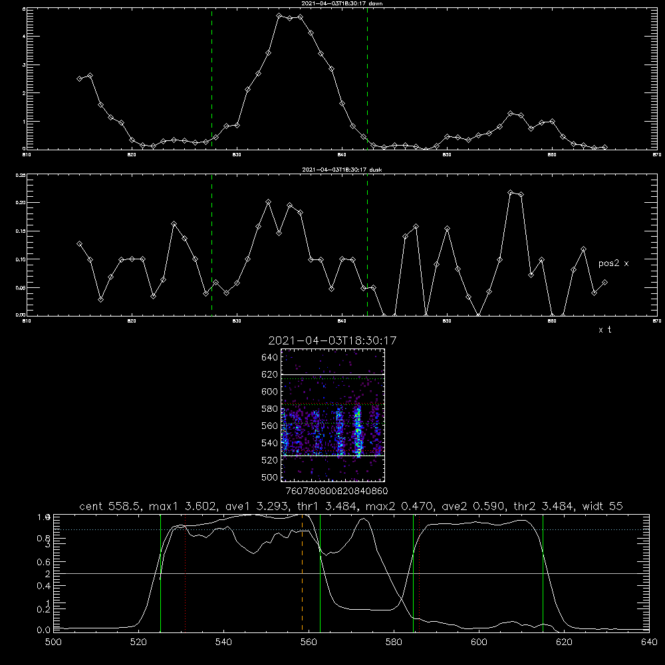Click the right green dashed line in dusk plot

coord(367,245)
